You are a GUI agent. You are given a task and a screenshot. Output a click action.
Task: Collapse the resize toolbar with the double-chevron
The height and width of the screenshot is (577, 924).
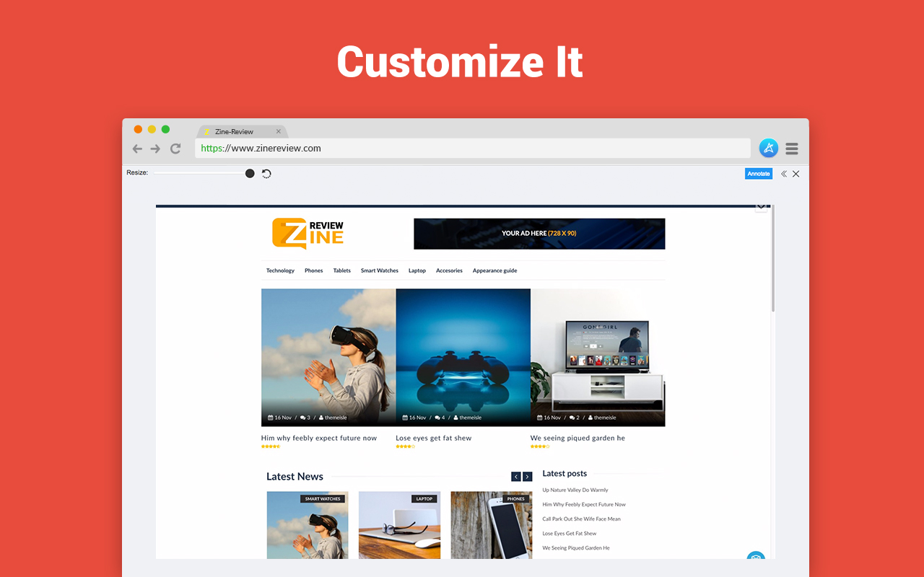[x=783, y=173]
